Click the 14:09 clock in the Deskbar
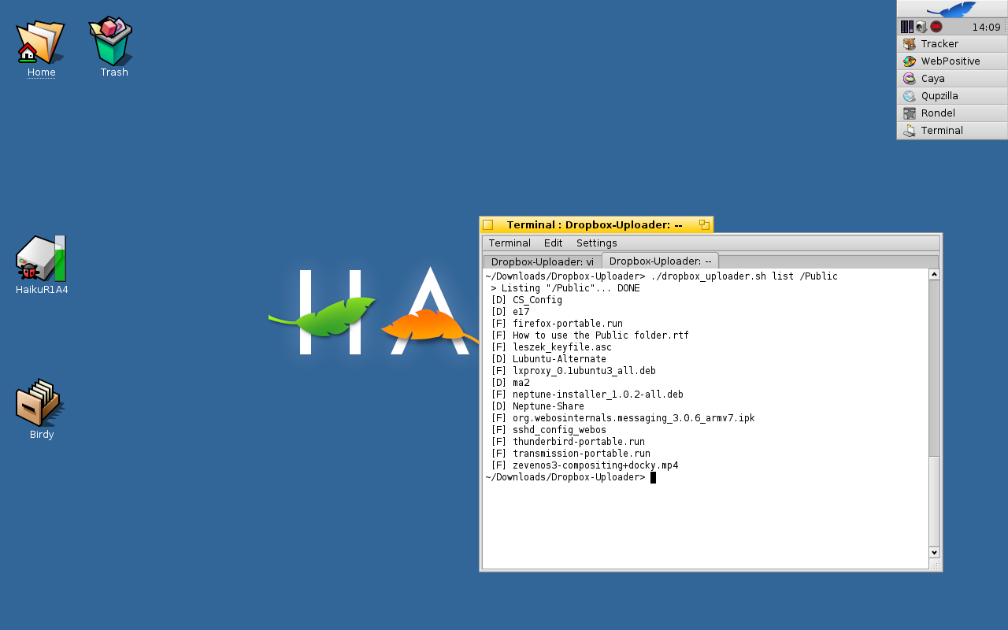 point(985,27)
